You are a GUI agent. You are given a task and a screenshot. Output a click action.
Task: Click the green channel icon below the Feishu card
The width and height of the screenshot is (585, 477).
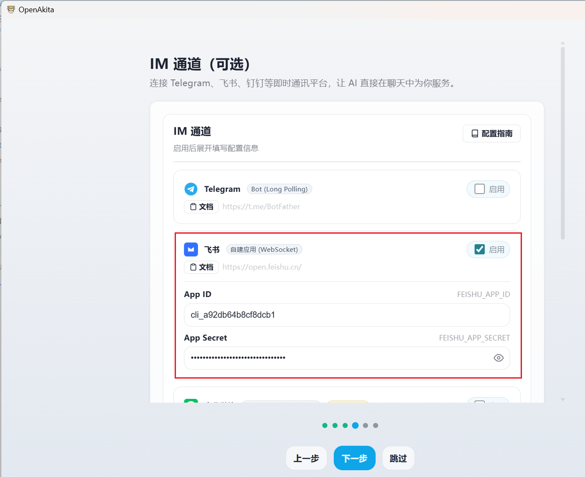tap(191, 402)
